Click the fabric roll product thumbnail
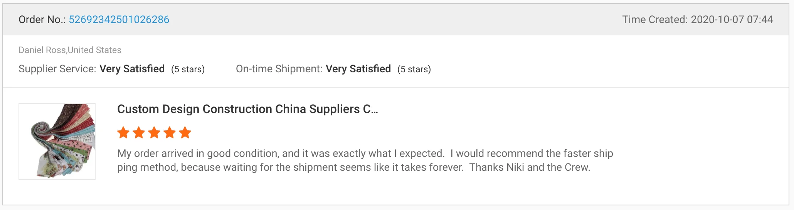This screenshot has width=794, height=210. 57,141
